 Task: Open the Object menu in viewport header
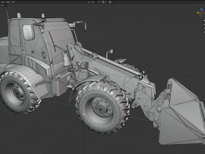point(8,2)
